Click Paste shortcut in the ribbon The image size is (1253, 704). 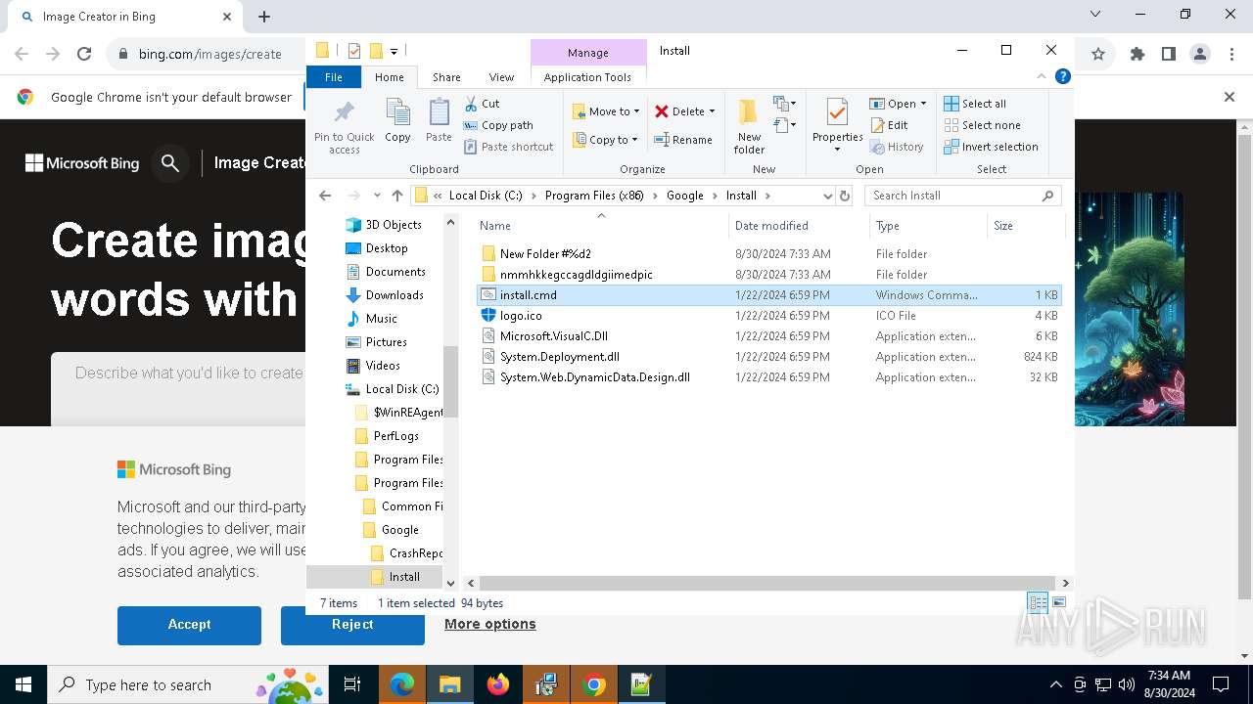508,147
